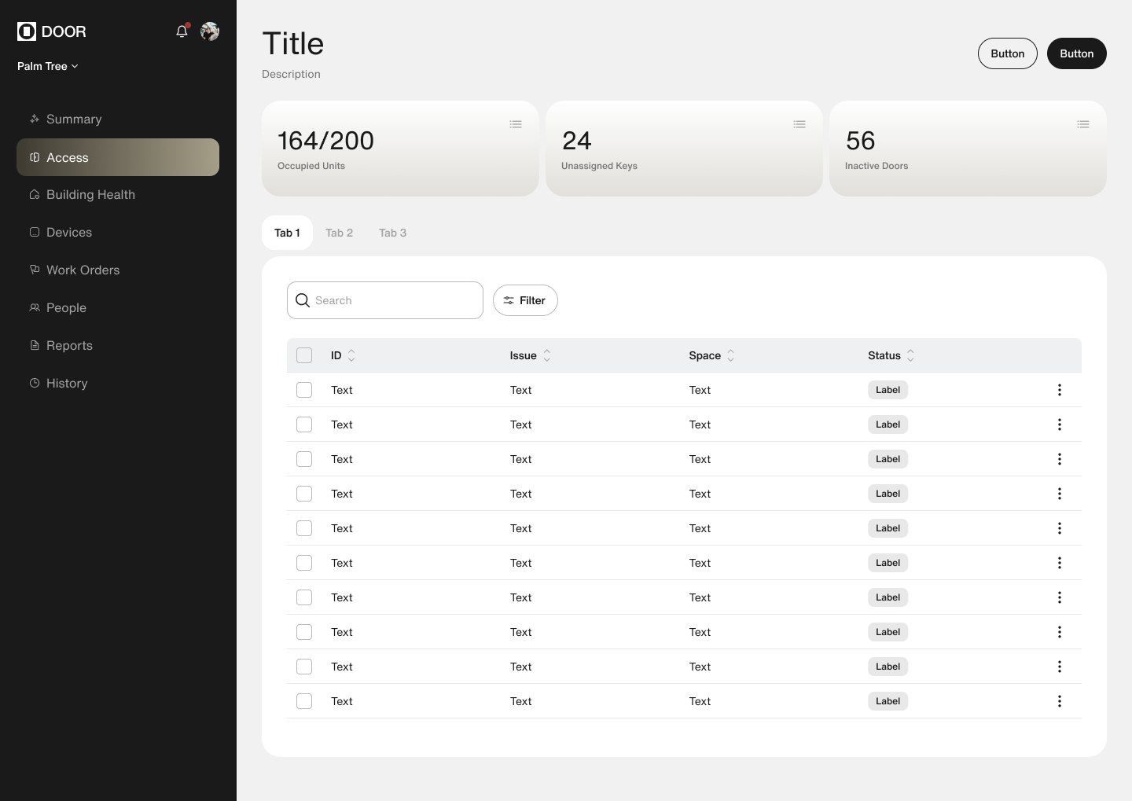1132x801 pixels.
Task: Expand the Palm Tree property dropdown
Action: point(48,66)
